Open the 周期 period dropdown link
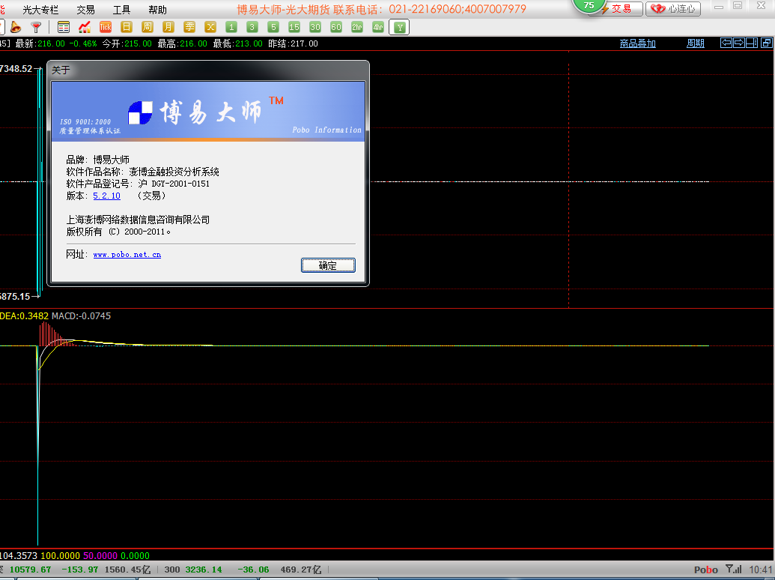Image resolution: width=775 pixels, height=580 pixels. pyautogui.click(x=696, y=43)
